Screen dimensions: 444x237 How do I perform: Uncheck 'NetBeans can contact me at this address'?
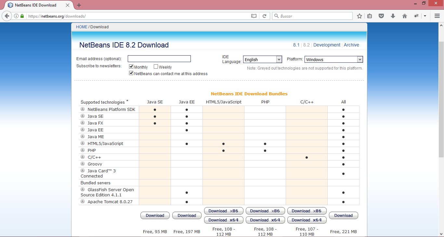pyautogui.click(x=131, y=73)
